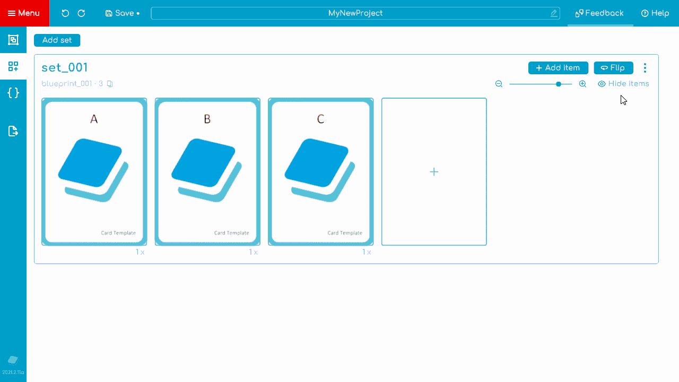Click the card size zoom slider handle
Image resolution: width=679 pixels, height=382 pixels.
[559, 84]
